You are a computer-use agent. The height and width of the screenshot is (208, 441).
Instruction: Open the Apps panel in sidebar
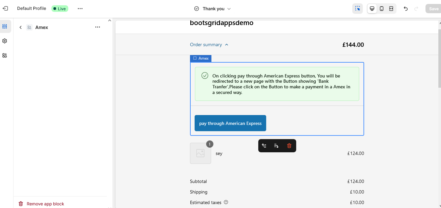coord(5,55)
